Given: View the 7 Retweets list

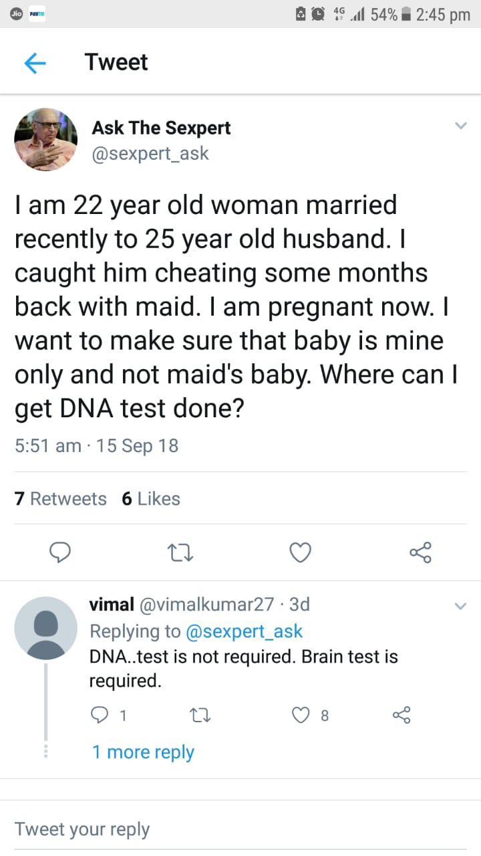Looking at the screenshot, I should tap(61, 499).
